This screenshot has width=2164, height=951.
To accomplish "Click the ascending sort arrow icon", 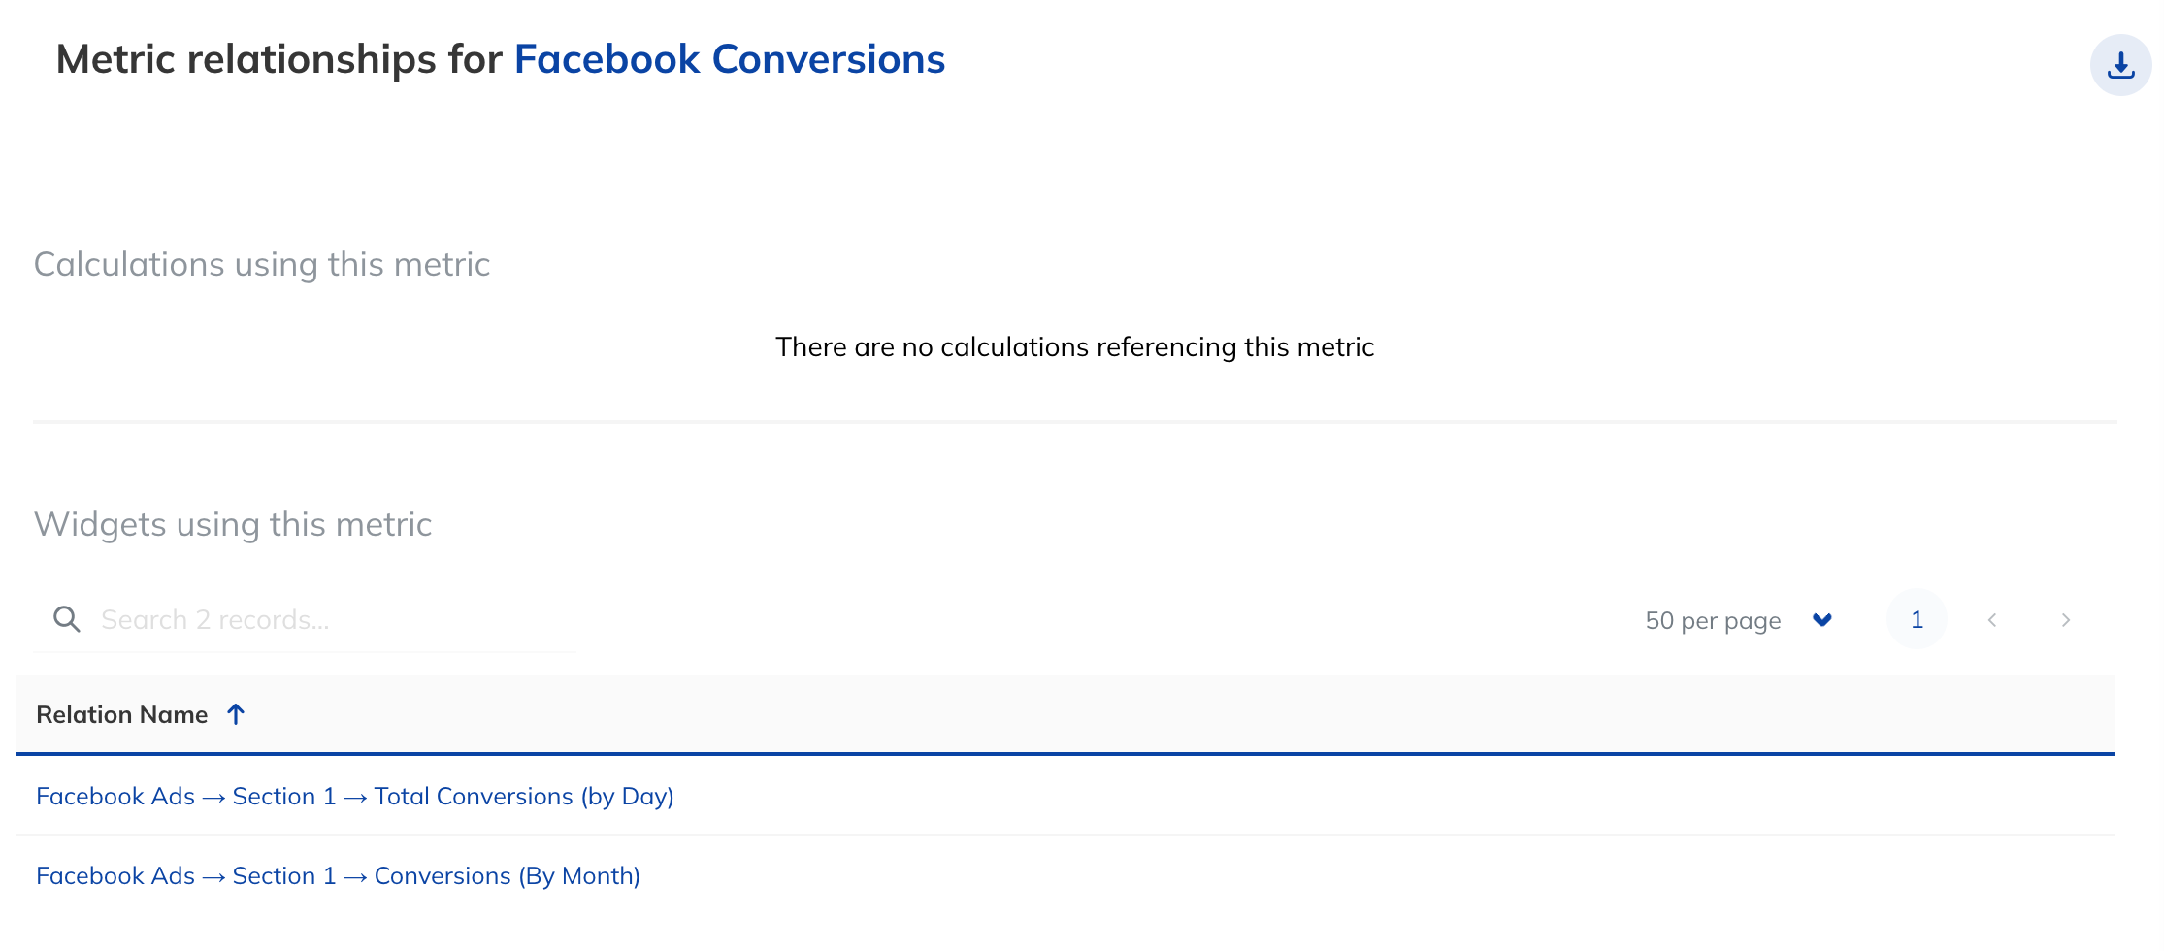I will [x=236, y=715].
